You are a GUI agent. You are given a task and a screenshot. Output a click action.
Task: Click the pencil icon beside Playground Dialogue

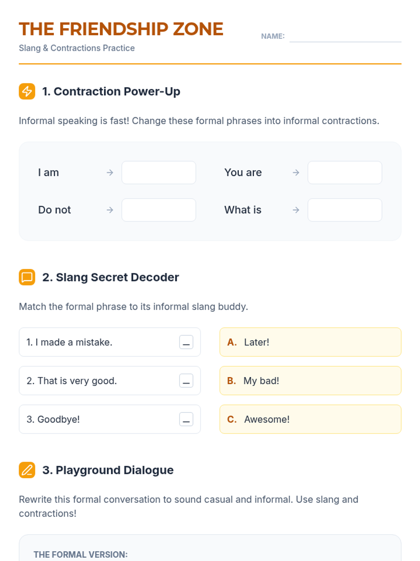27,470
